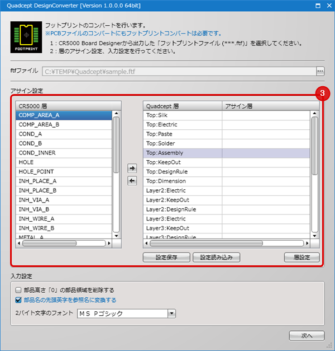The width and height of the screenshot is (335, 351).
Task: Click CR5000 list scroll-down arrow
Action: 116,236
